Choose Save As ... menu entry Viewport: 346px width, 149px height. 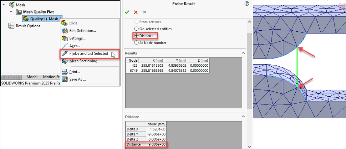pos(77,79)
